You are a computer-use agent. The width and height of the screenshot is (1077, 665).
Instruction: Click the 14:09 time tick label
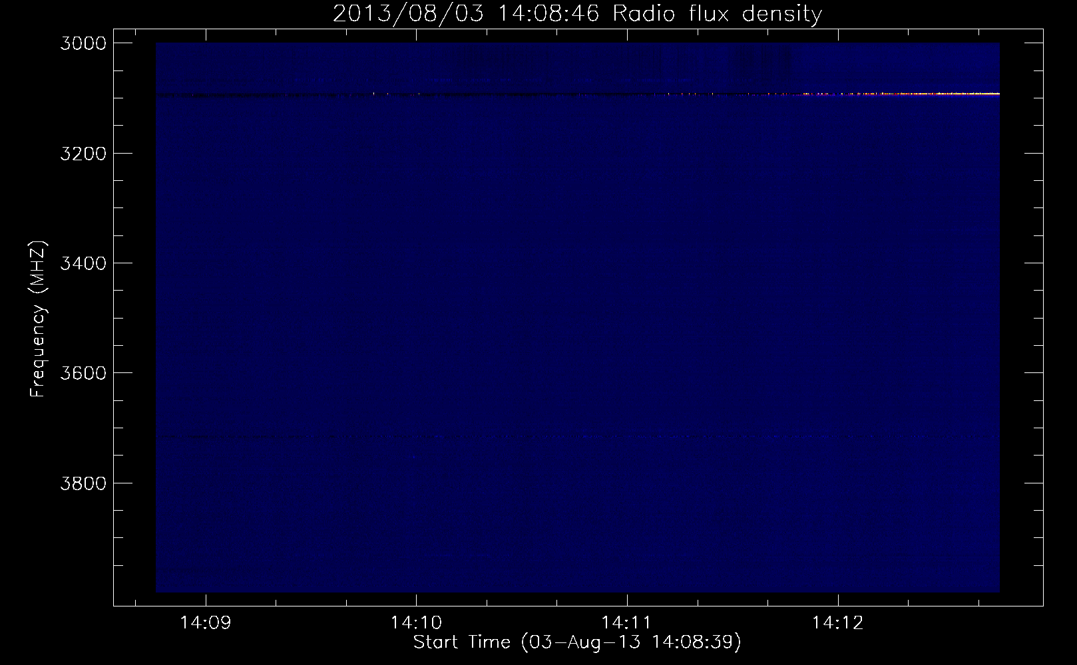point(206,623)
